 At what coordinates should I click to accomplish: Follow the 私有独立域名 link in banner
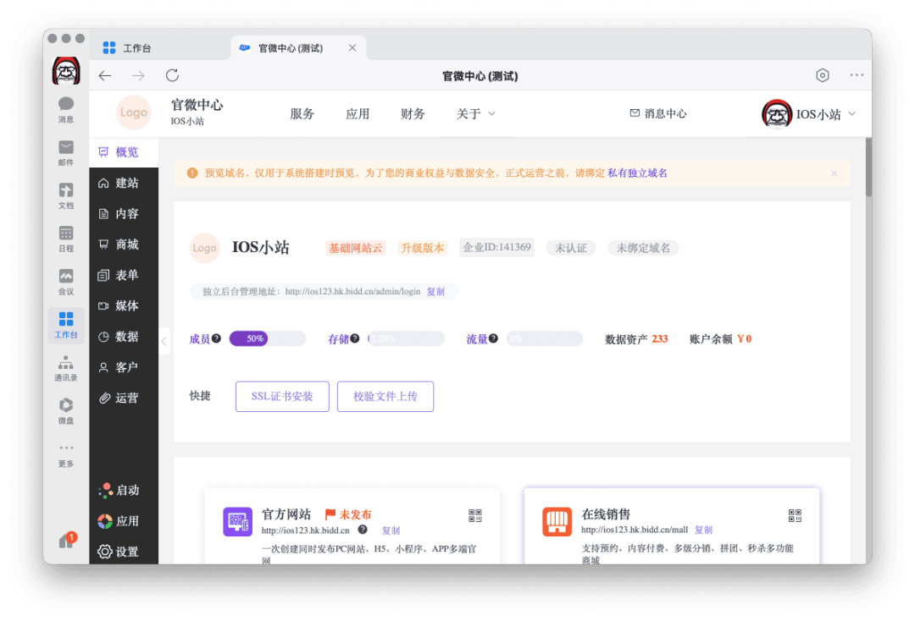coord(637,173)
